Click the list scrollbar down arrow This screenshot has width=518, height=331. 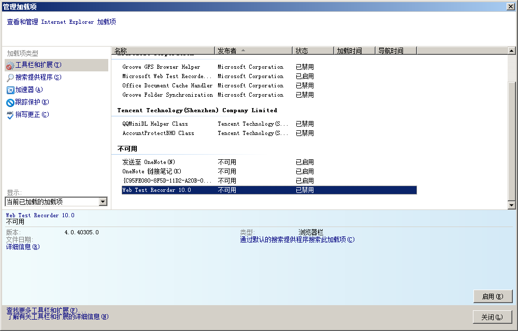point(511,205)
